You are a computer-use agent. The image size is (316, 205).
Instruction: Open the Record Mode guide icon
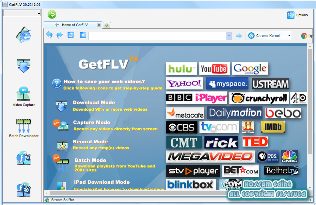(x=62, y=145)
